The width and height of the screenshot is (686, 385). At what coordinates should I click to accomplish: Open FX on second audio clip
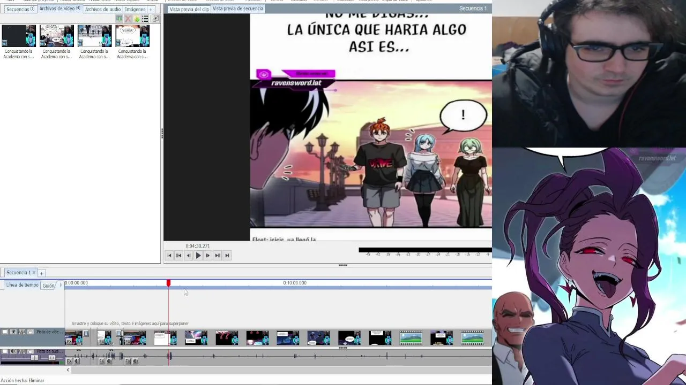coord(102,361)
